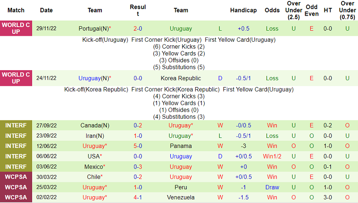Open the Mexico team link
The height and width of the screenshot is (203, 358).
pyautogui.click(x=94, y=167)
